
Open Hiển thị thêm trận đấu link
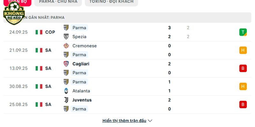click(x=124, y=121)
